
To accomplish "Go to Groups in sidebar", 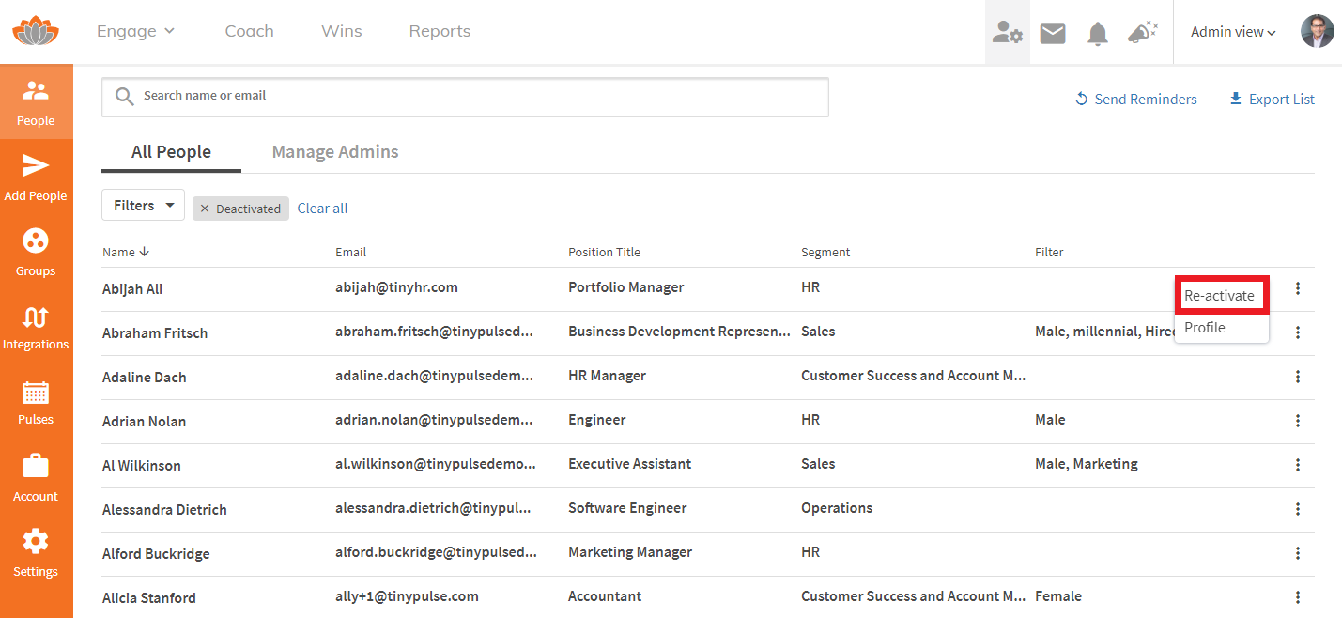I will (x=36, y=253).
